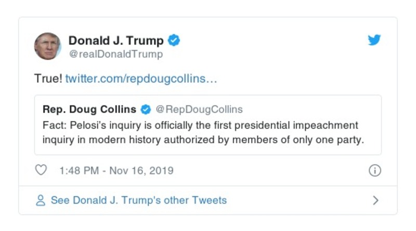Follow the twitter.com/repdougcollins… link
Image resolution: width=416 pixels, height=231 pixels.
pos(141,79)
